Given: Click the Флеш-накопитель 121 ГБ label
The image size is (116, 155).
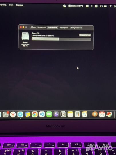Looking at the screenshot, I should pos(25,44).
